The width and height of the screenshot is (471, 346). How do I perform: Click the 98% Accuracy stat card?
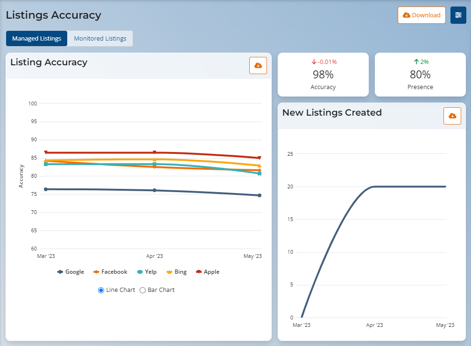point(323,75)
